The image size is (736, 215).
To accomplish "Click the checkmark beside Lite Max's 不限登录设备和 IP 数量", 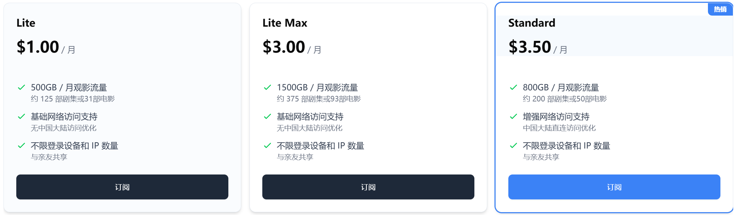I will [x=268, y=145].
